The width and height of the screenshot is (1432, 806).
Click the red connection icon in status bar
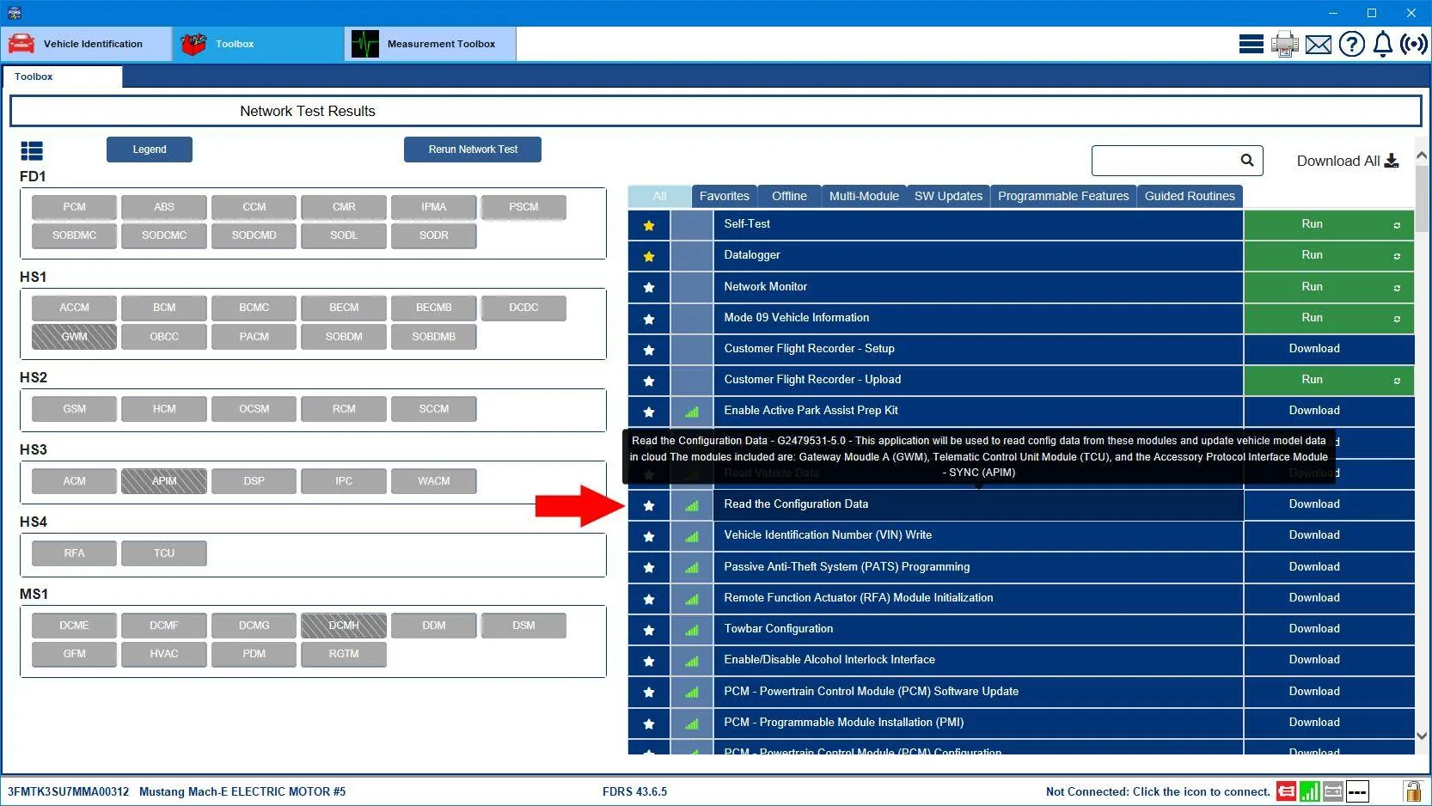[1286, 791]
